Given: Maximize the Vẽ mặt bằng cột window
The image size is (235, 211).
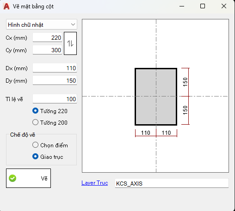Looking at the screenshot, I should (203, 6).
